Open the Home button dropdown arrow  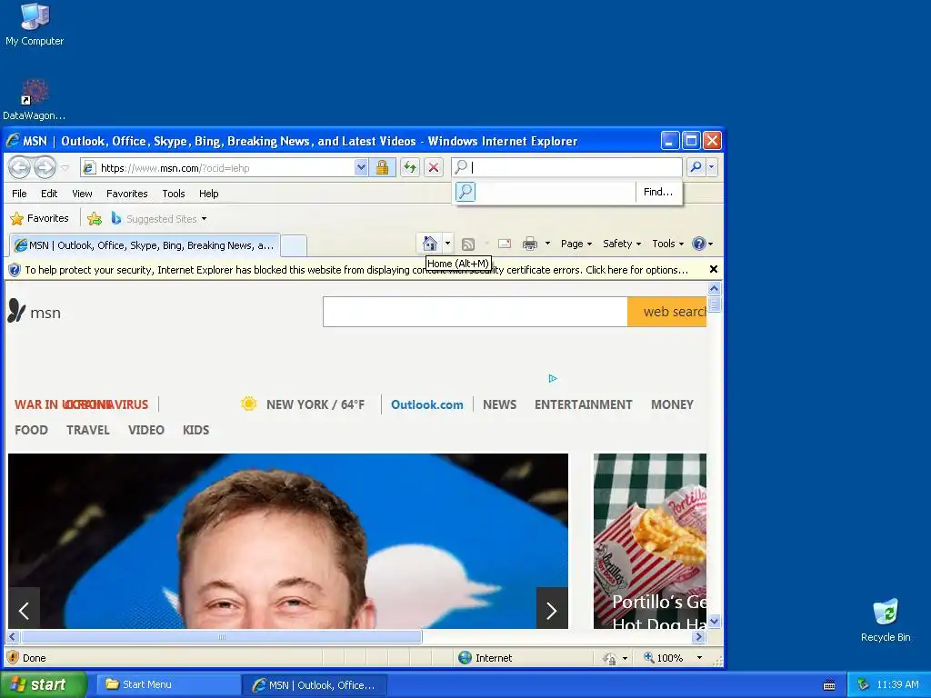(447, 244)
